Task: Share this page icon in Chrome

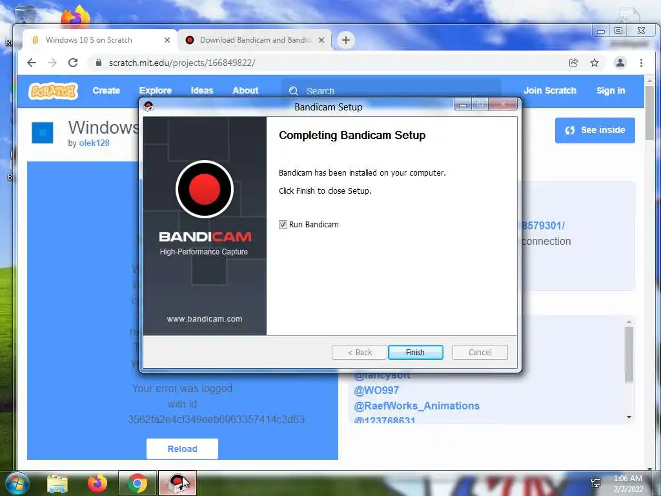Action: [573, 63]
